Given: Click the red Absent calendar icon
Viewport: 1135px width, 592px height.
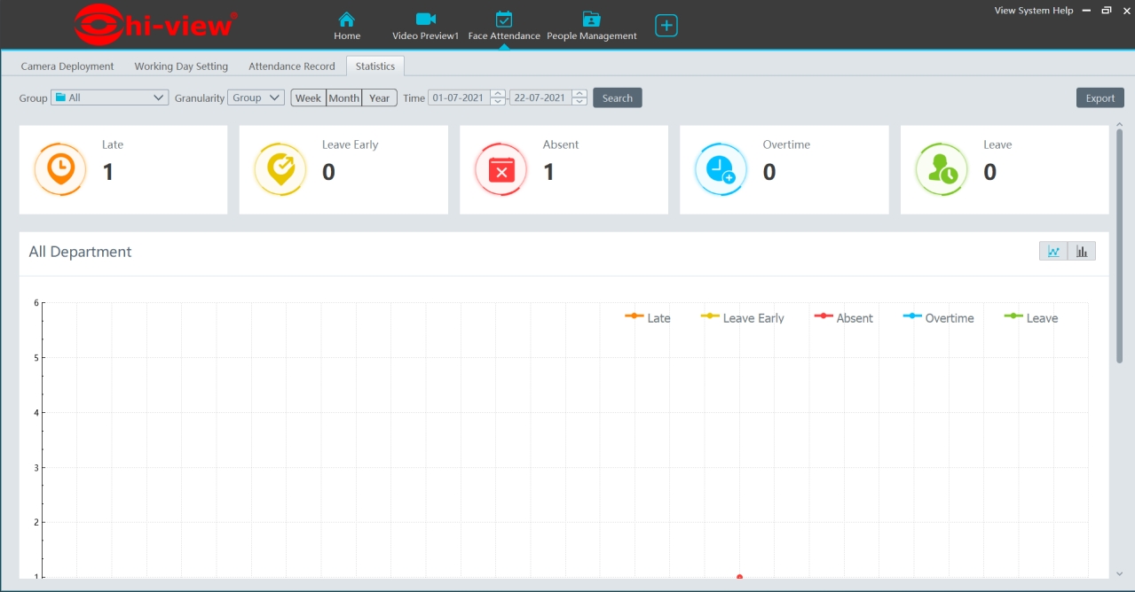Looking at the screenshot, I should coord(501,169).
